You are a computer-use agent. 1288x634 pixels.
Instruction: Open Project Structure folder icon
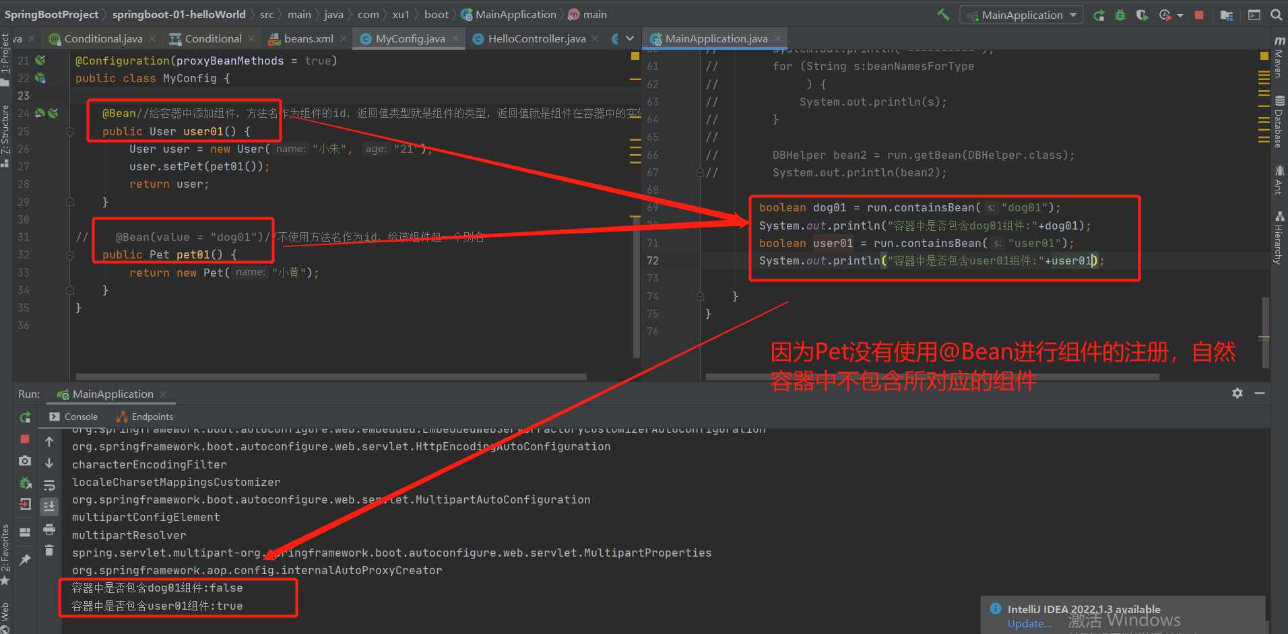pyautogui.click(x=1227, y=15)
